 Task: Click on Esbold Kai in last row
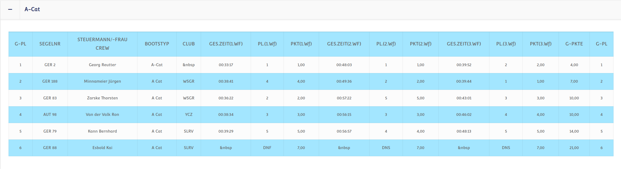click(102, 148)
